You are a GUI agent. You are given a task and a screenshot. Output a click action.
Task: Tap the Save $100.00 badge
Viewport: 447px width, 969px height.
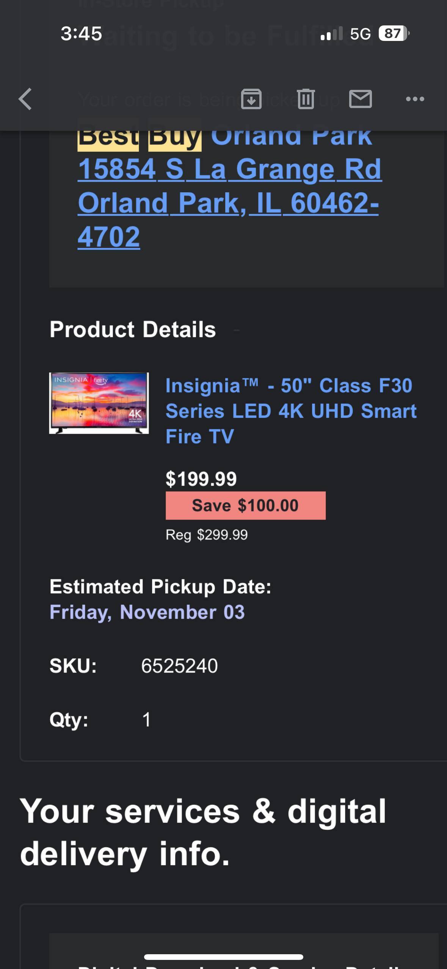pos(245,505)
